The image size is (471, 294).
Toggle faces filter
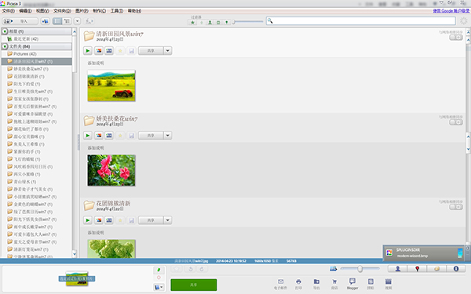(x=210, y=23)
